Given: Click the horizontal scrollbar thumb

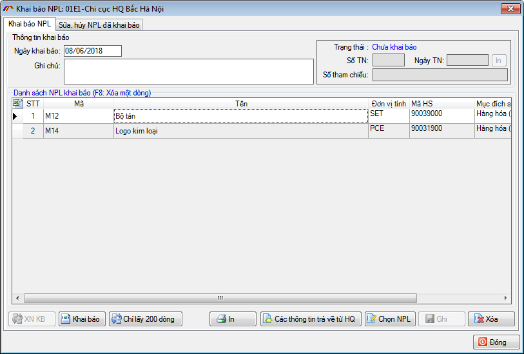Looking at the screenshot, I should coord(219,299).
